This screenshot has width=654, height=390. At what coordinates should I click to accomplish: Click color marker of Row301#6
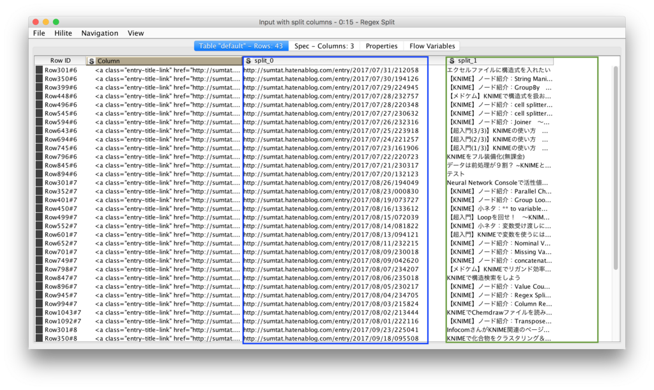(x=39, y=70)
